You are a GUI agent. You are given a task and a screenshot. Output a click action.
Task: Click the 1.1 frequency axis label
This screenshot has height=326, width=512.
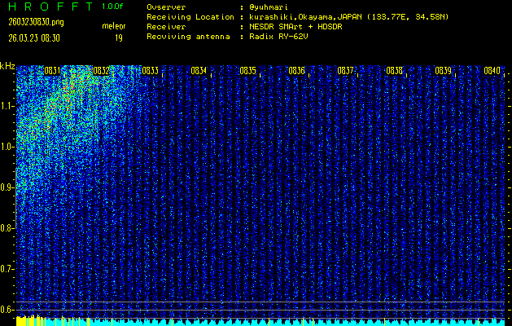click(7, 106)
